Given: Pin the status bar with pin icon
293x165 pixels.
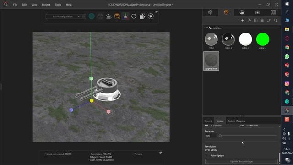Looking at the screenshot, I should 160,153.
